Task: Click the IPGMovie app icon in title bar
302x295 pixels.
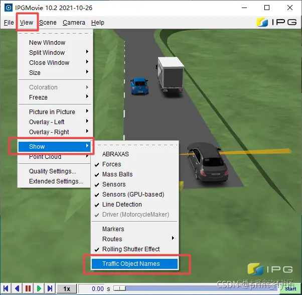Action: pos(8,8)
